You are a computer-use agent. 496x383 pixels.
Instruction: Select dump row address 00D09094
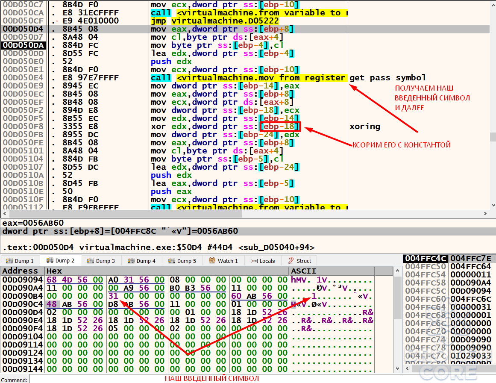click(x=23, y=280)
